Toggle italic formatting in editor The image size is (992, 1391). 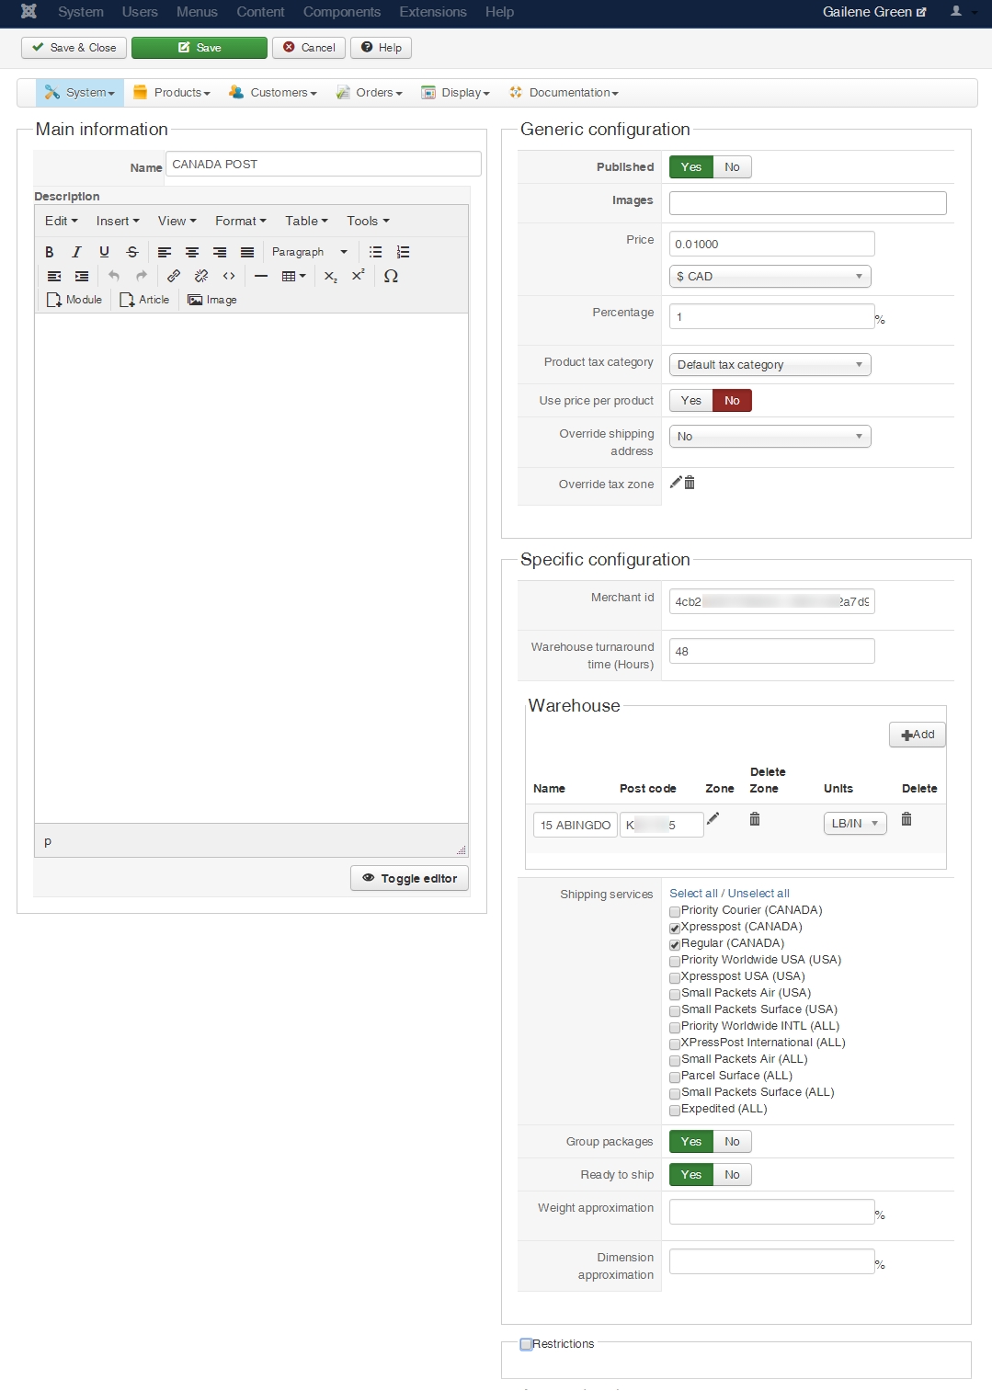click(x=77, y=252)
